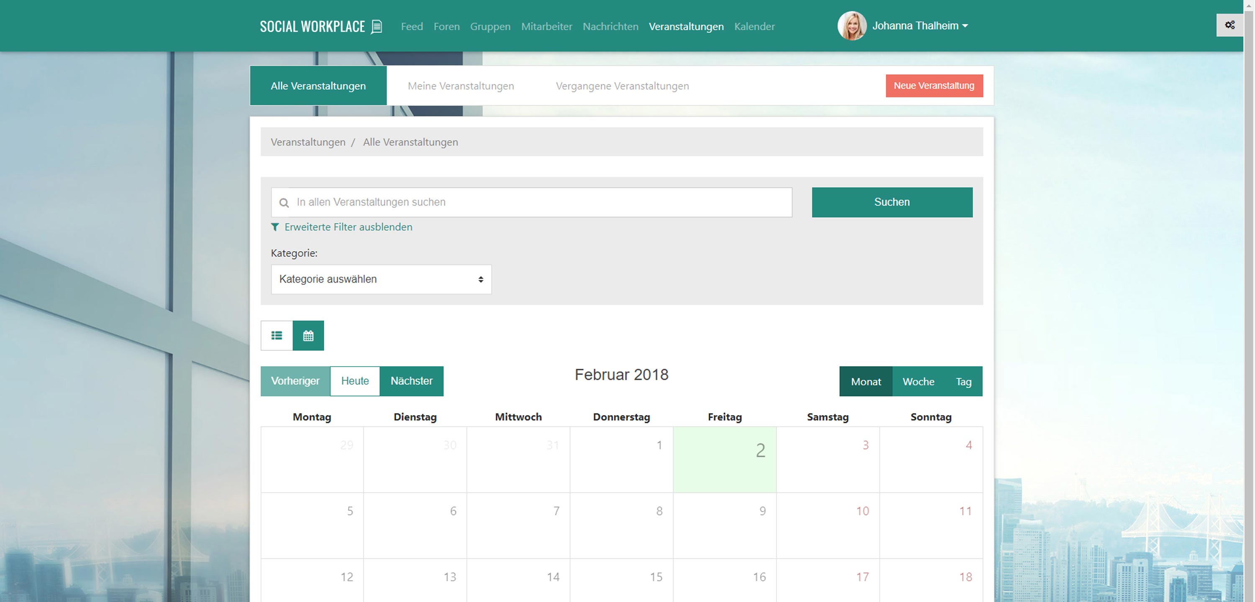This screenshot has height=602, width=1255.
Task: Click Johanna Thalheim's profile avatar
Action: [x=852, y=26]
